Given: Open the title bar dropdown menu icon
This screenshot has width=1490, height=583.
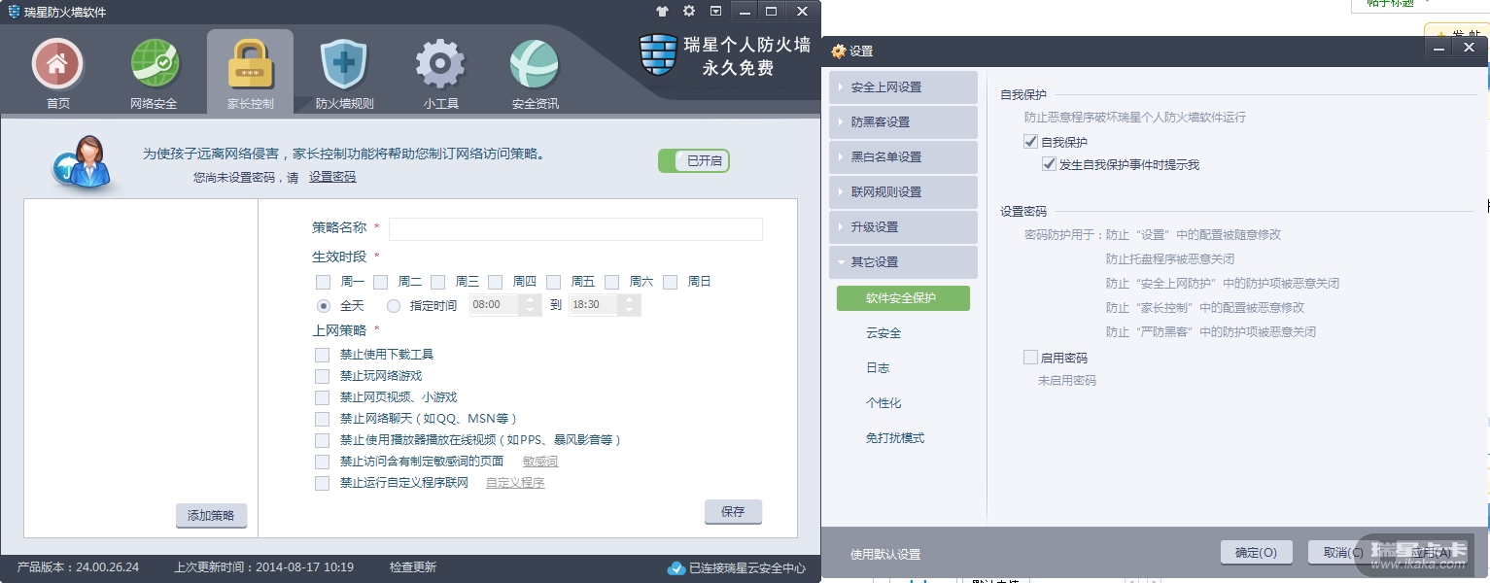Looking at the screenshot, I should [x=716, y=12].
